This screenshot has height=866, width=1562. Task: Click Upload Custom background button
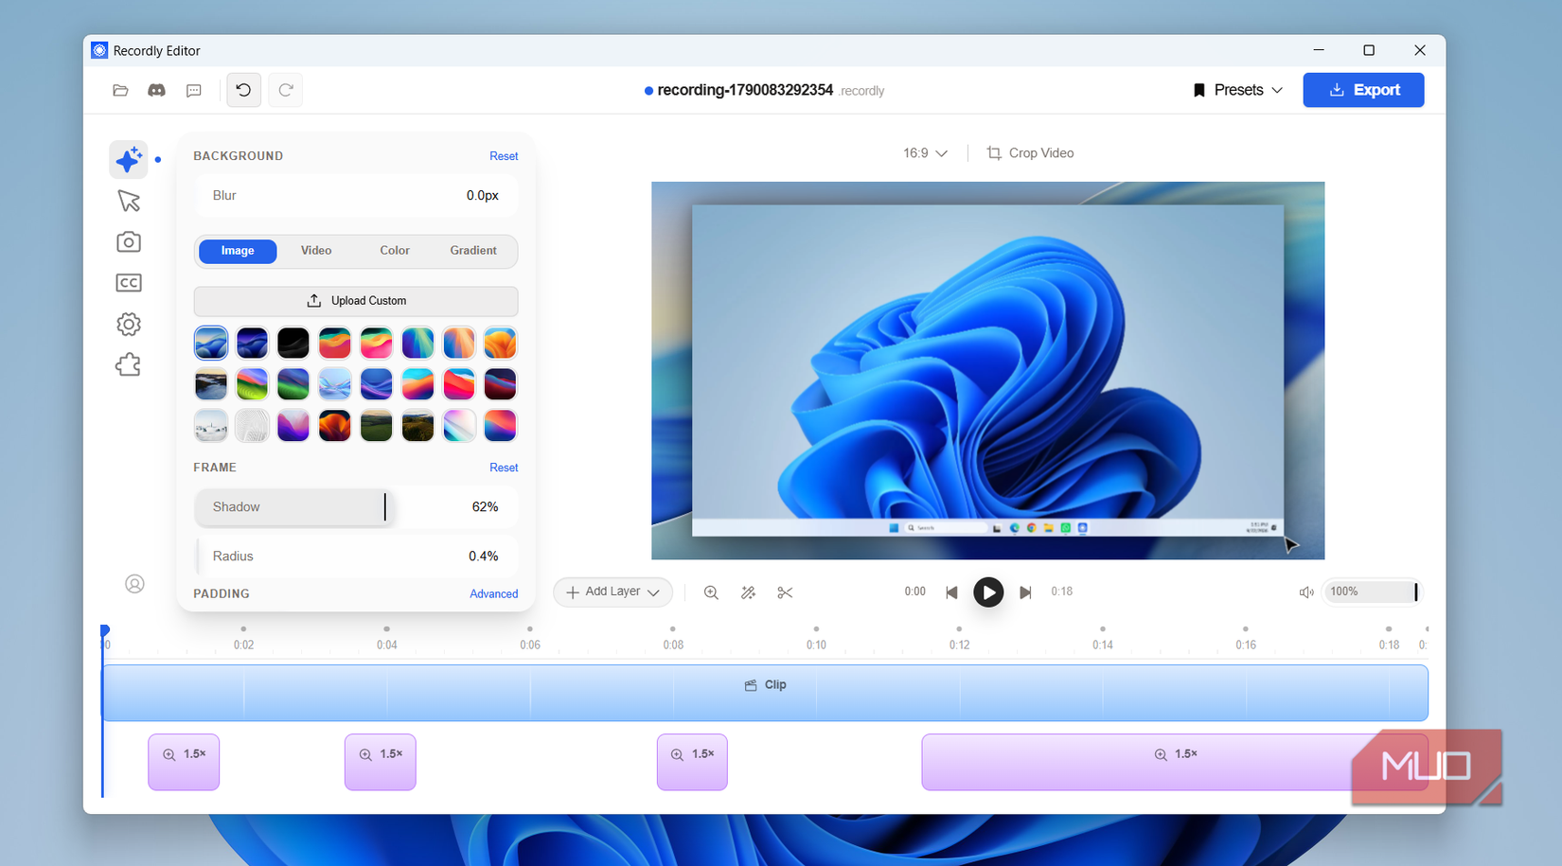[x=356, y=301]
